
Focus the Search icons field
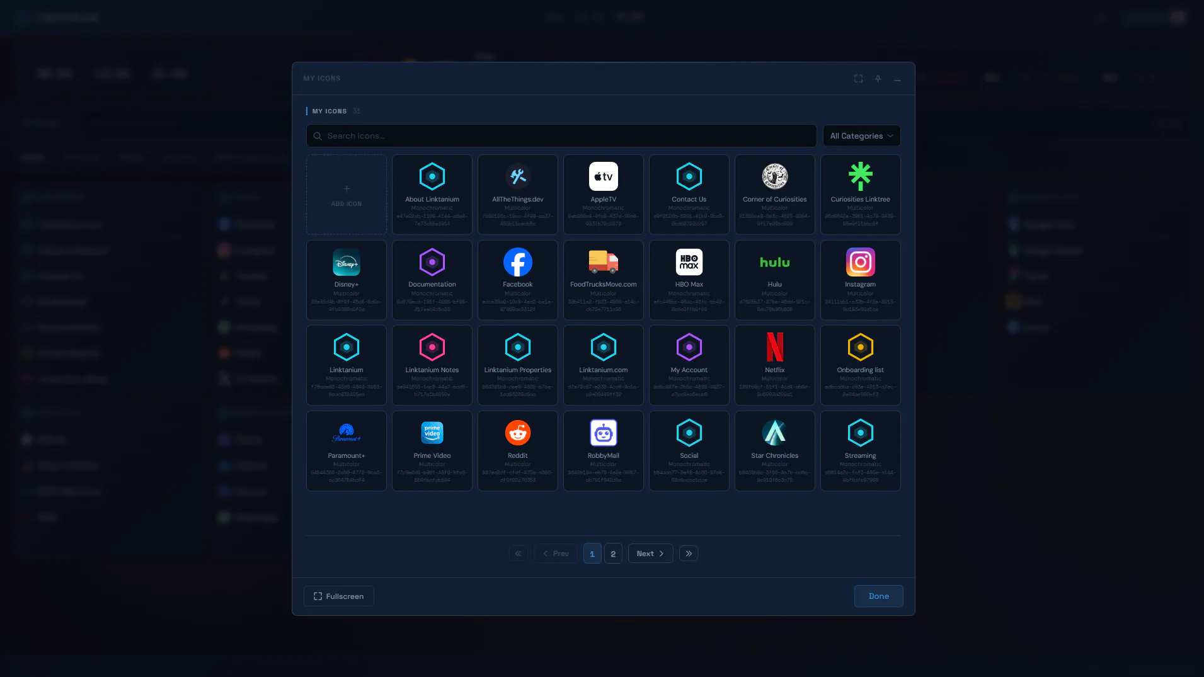(561, 136)
